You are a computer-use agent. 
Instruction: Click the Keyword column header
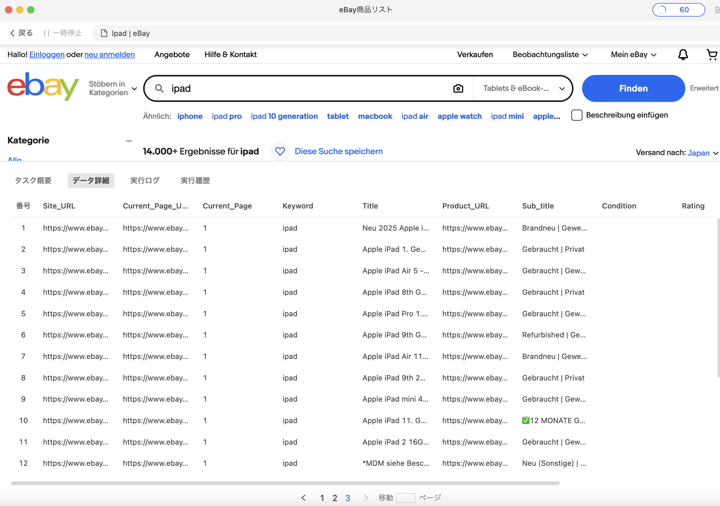pyautogui.click(x=298, y=206)
